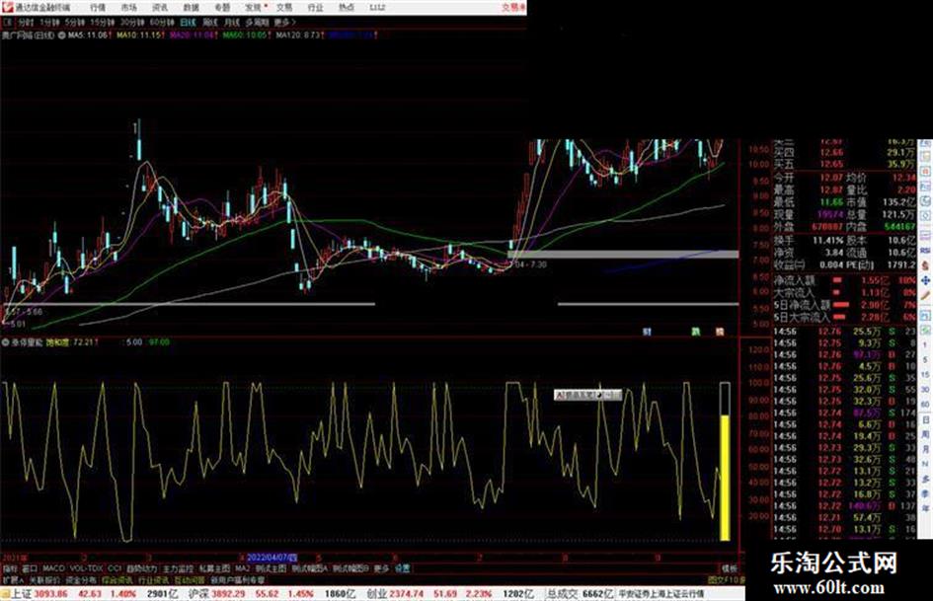
Task: Click sidebar 5-minute shortcut icon
Action: tap(925, 360)
